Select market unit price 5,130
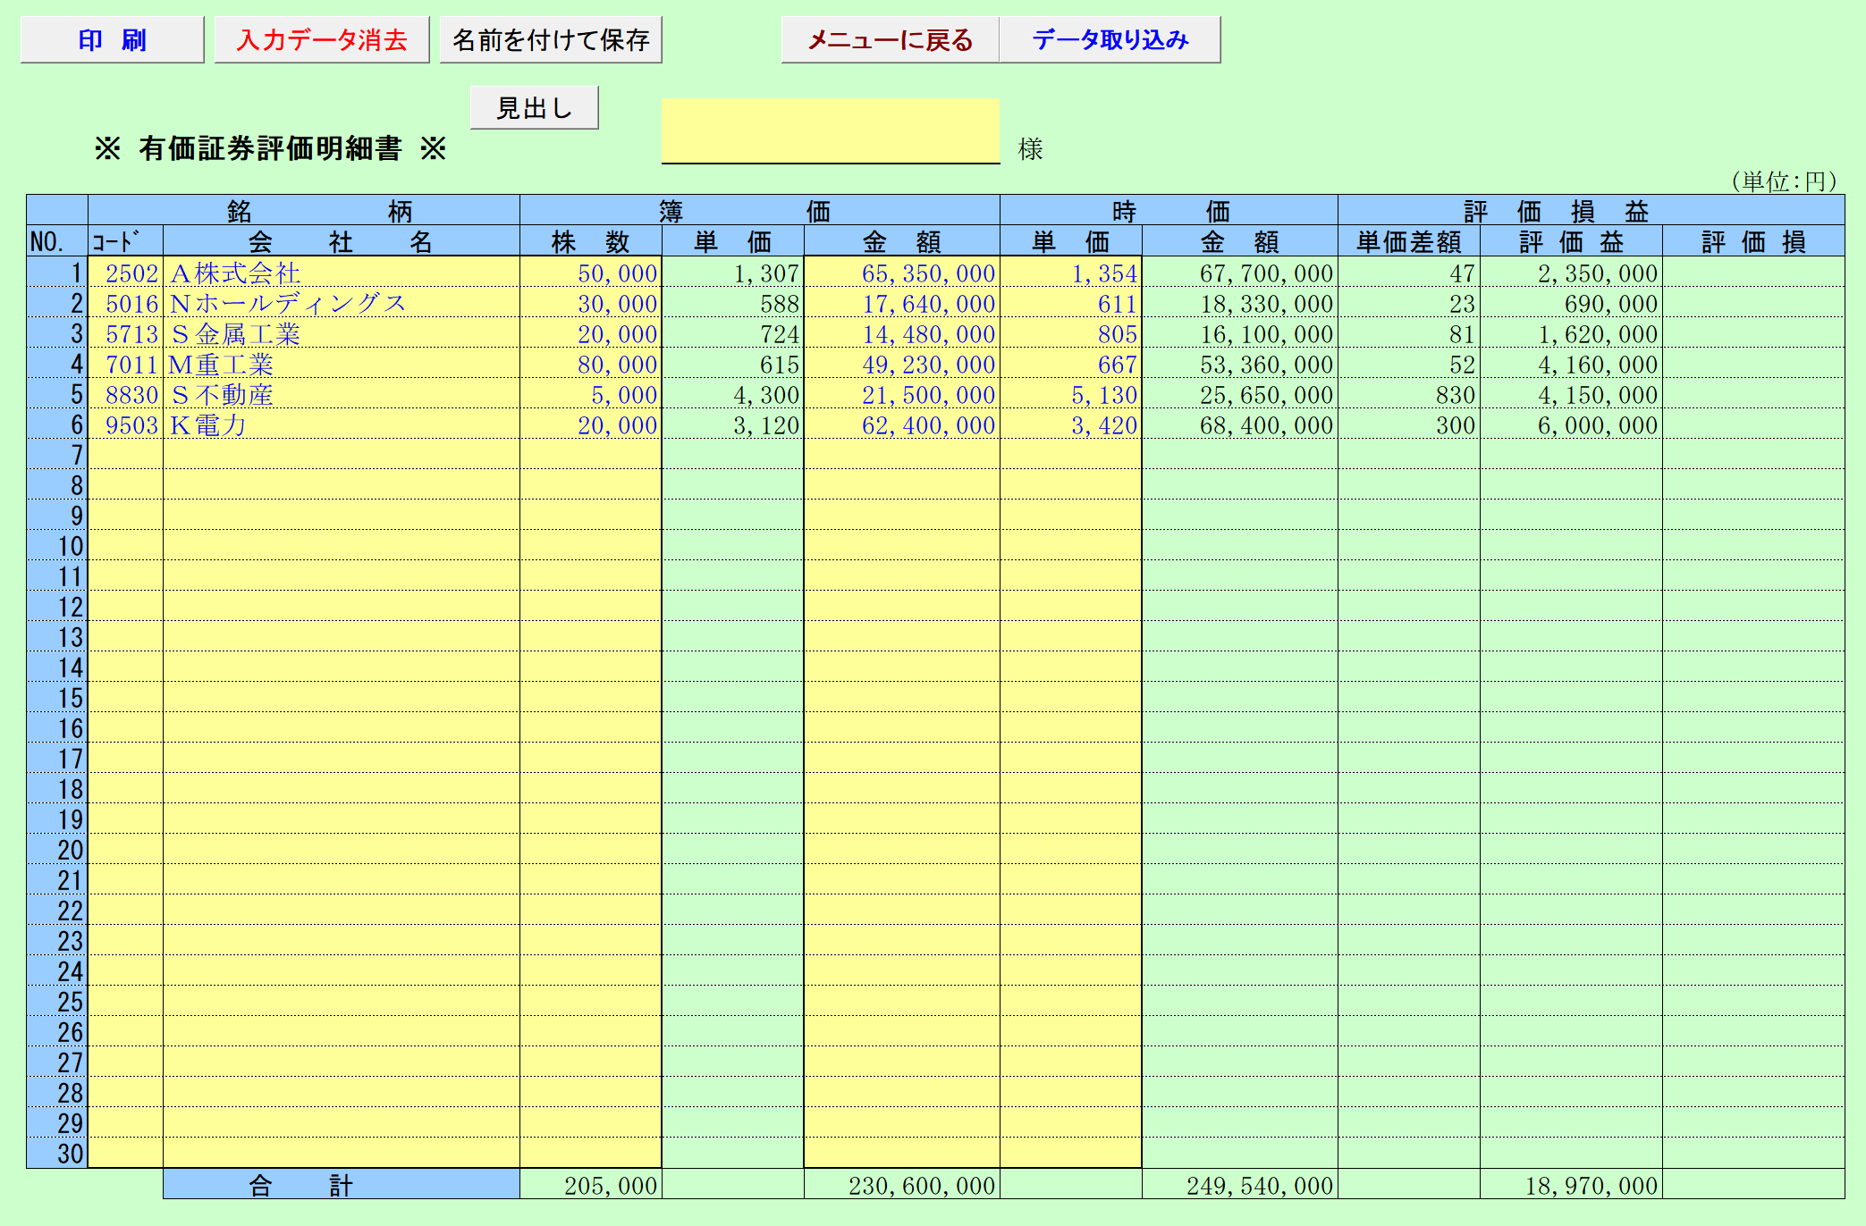 coord(1070,394)
